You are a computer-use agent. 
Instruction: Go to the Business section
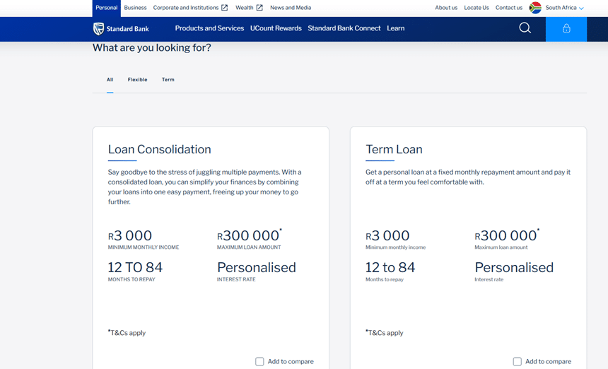tap(135, 8)
